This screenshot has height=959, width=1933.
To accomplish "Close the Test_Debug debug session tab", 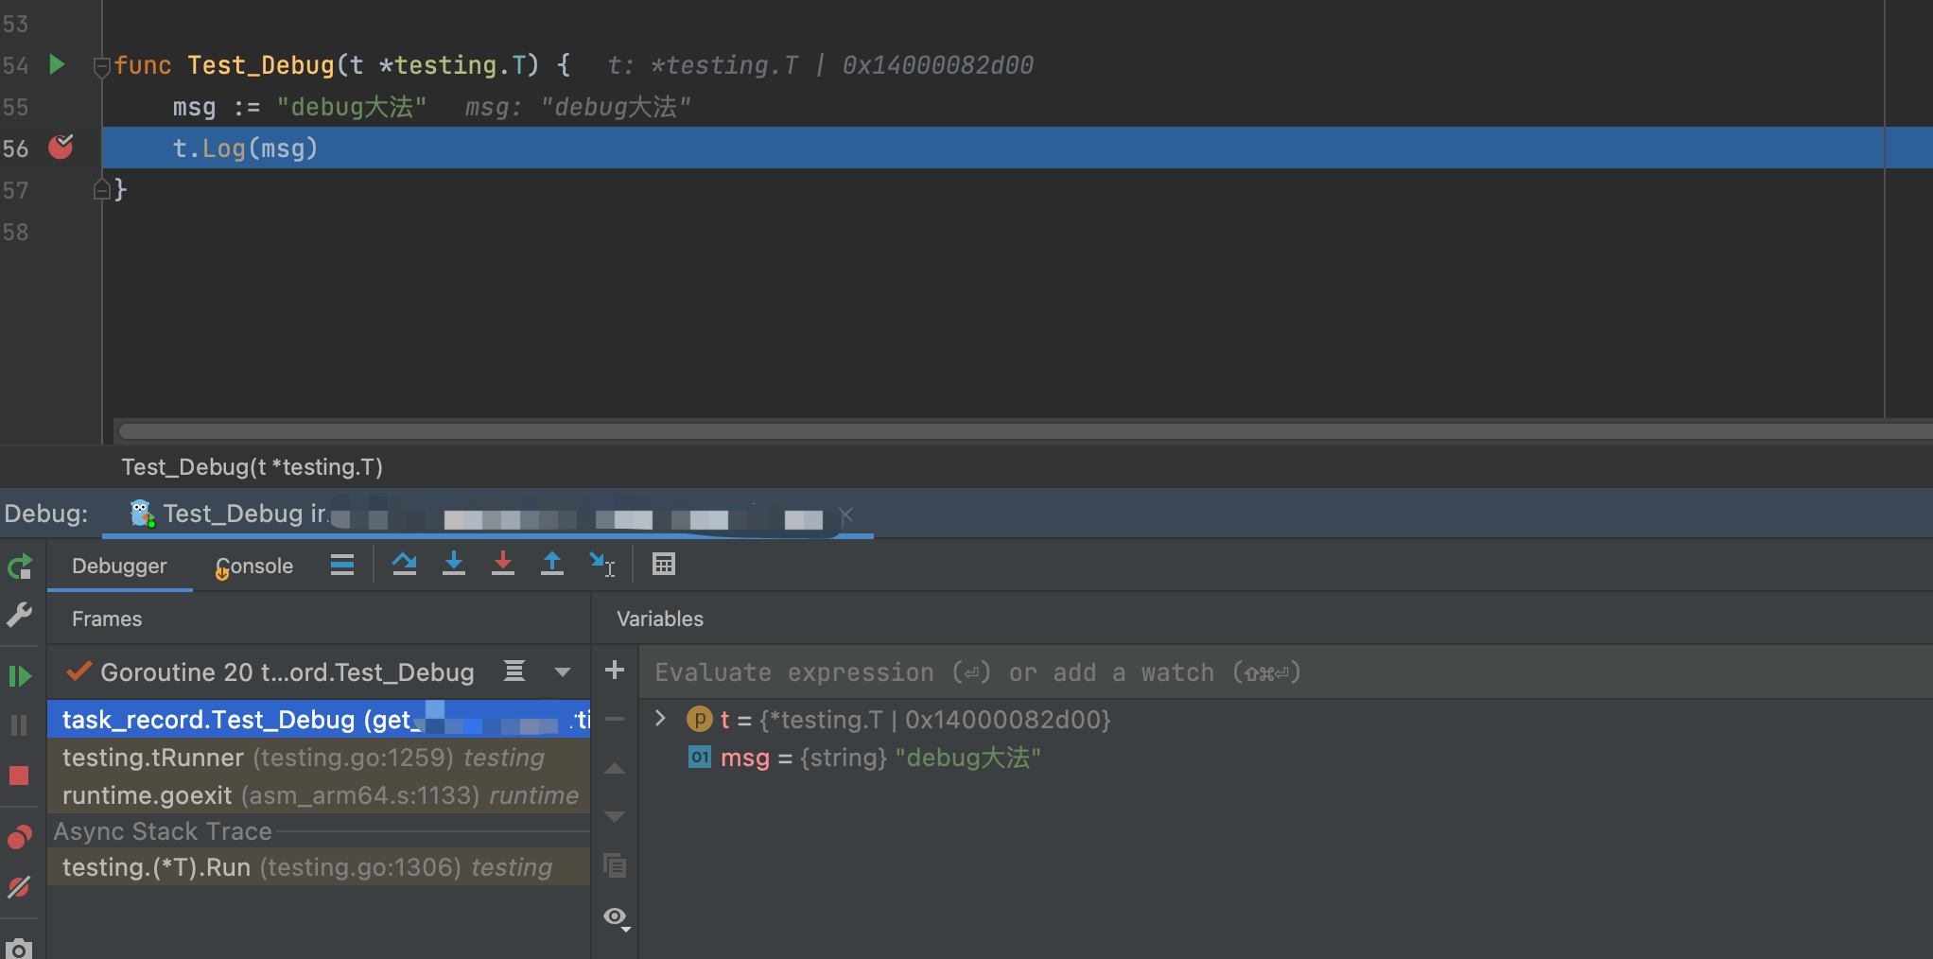I will point(846,514).
